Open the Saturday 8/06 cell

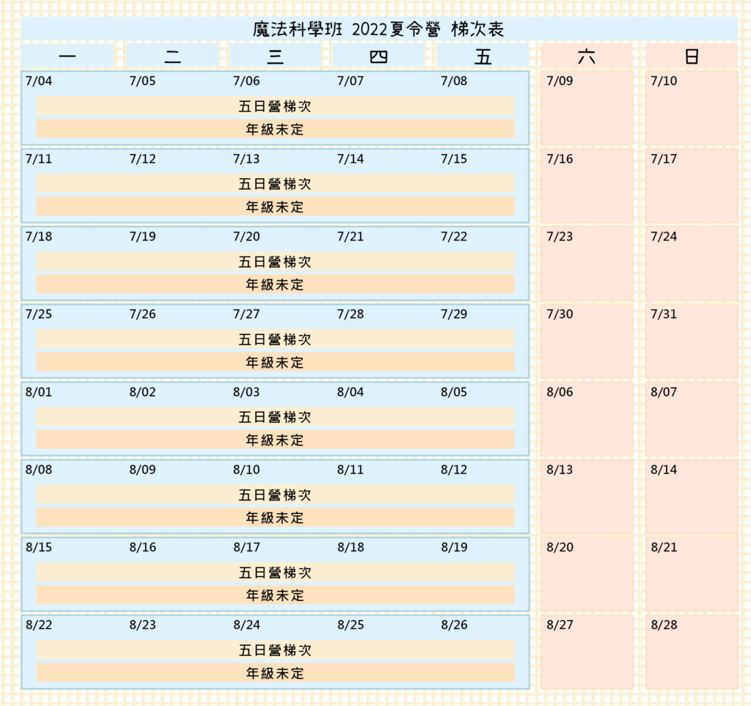point(587,419)
